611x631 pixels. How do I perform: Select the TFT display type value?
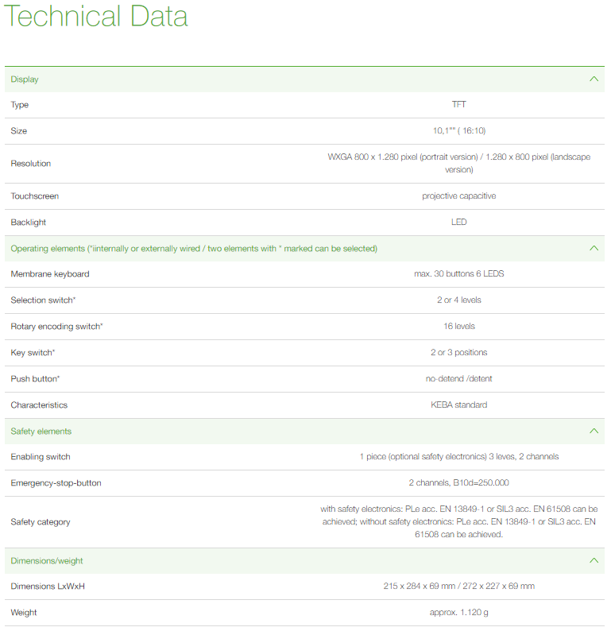click(x=458, y=105)
